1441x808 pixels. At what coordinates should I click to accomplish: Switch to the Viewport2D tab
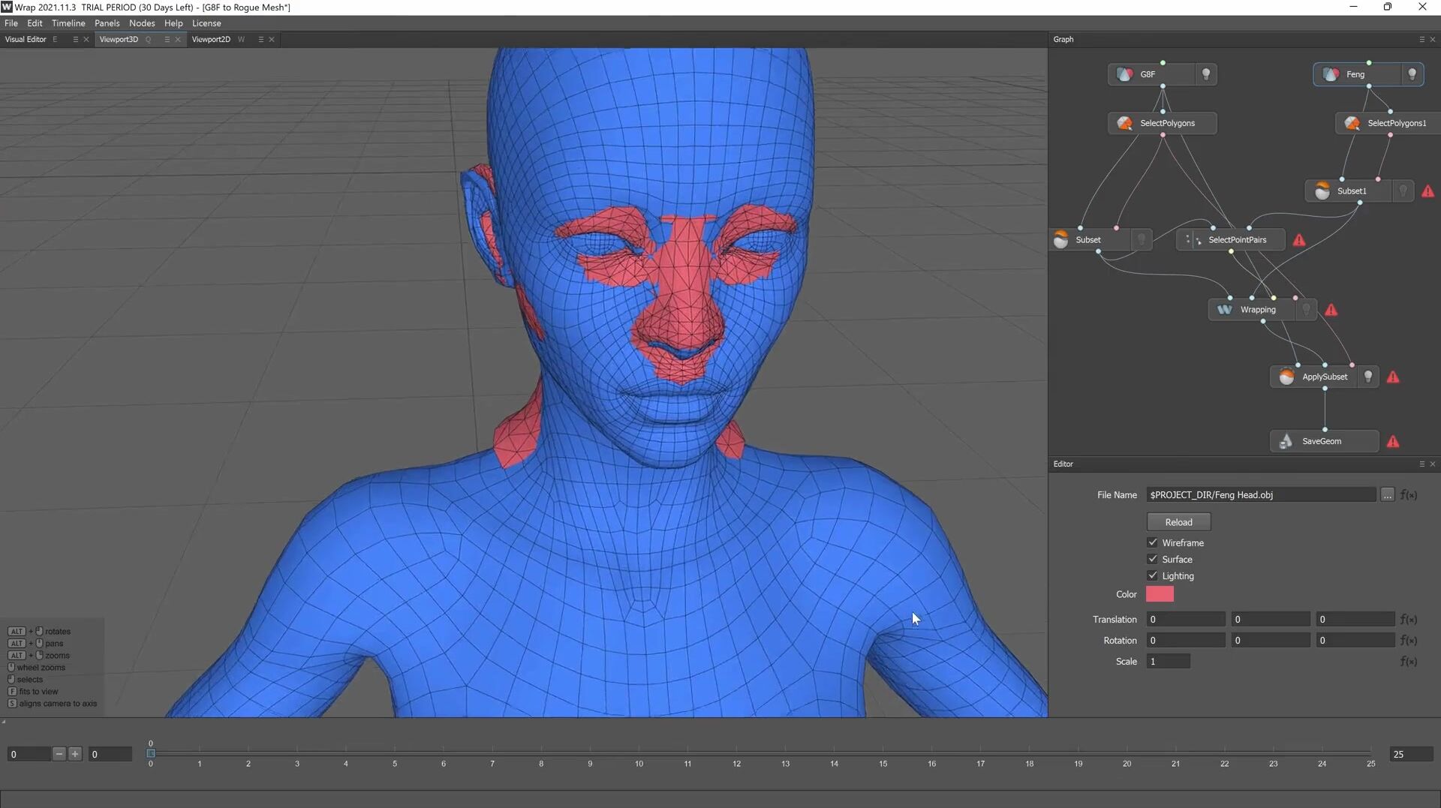pyautogui.click(x=211, y=40)
